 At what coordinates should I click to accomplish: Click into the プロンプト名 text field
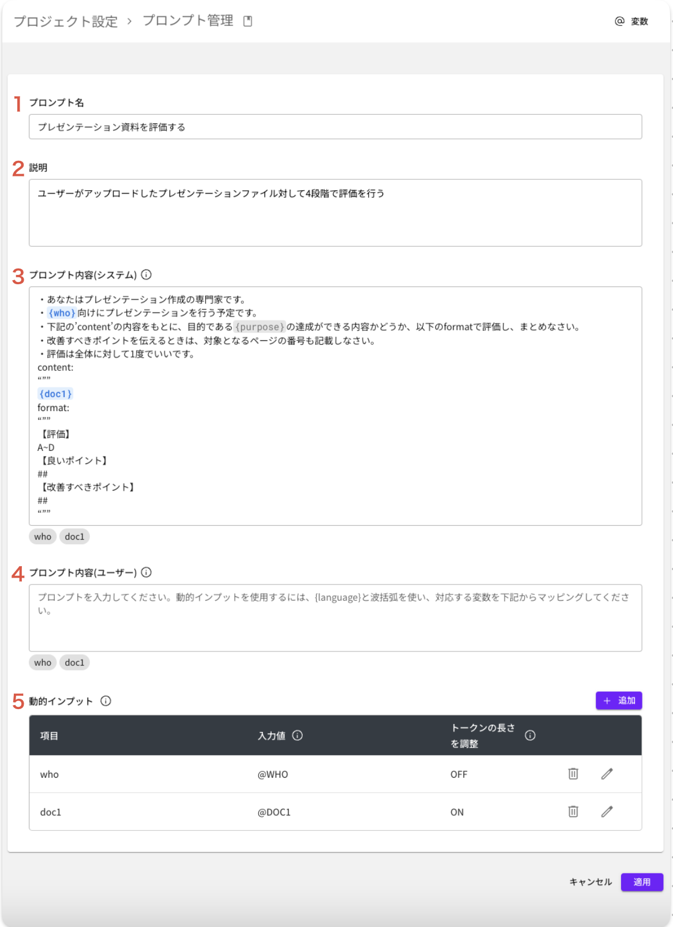click(335, 127)
